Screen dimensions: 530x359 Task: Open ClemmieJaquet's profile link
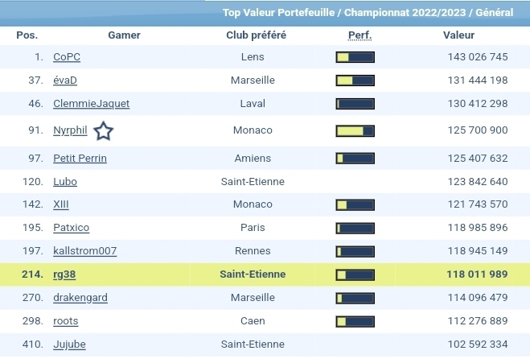[91, 104]
